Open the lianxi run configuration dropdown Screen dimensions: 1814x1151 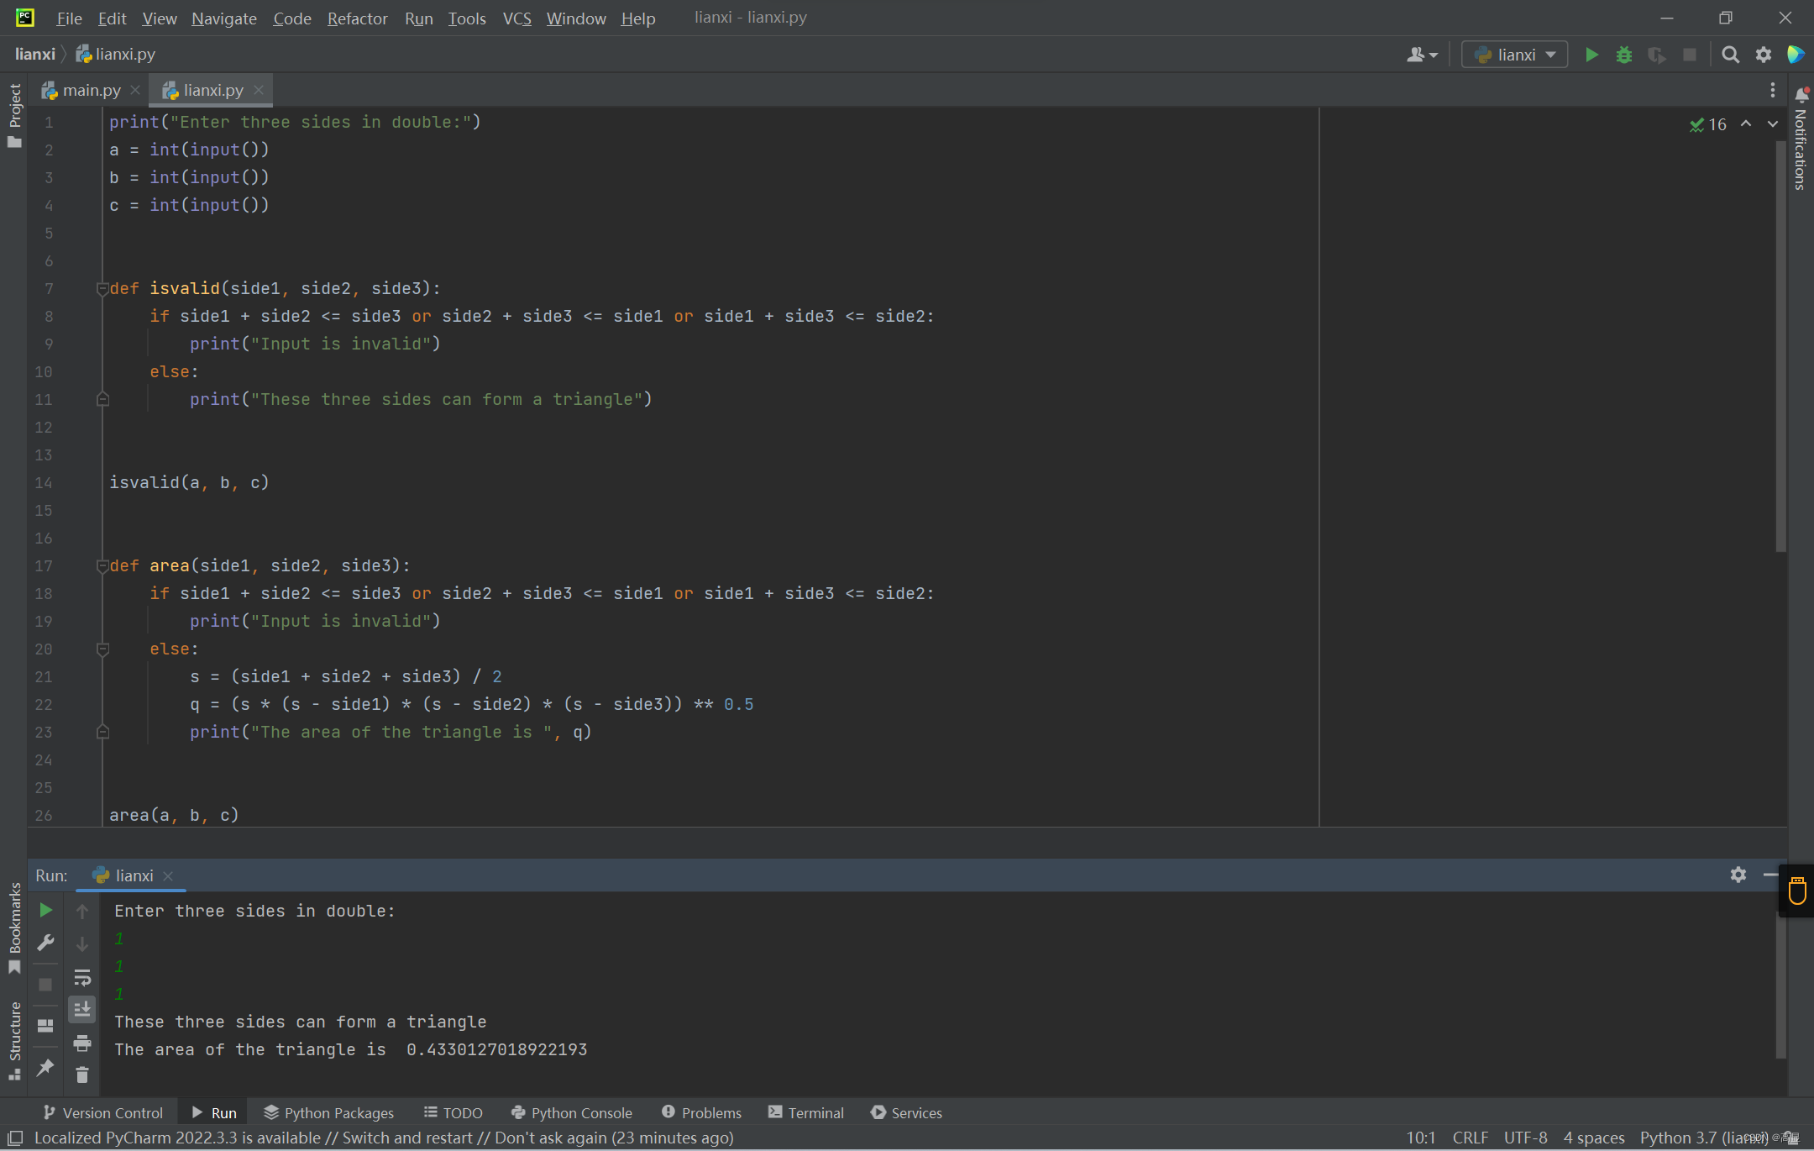click(x=1514, y=55)
